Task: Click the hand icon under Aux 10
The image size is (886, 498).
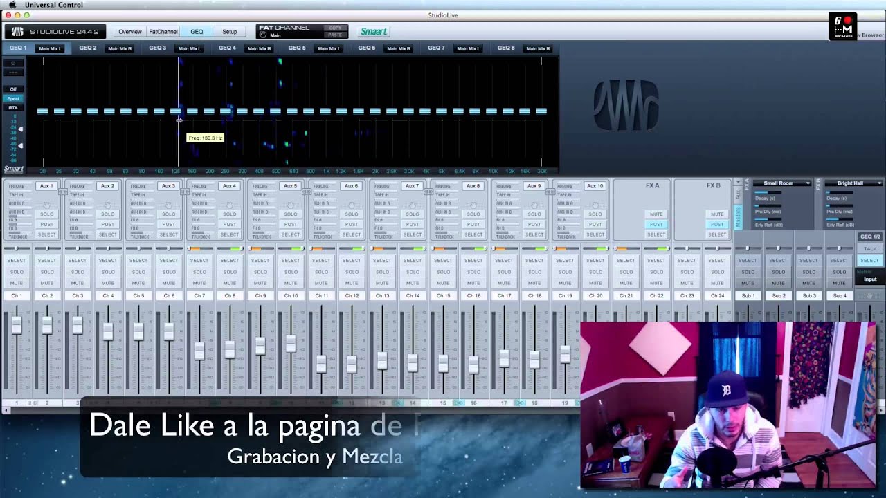Action: click(595, 205)
